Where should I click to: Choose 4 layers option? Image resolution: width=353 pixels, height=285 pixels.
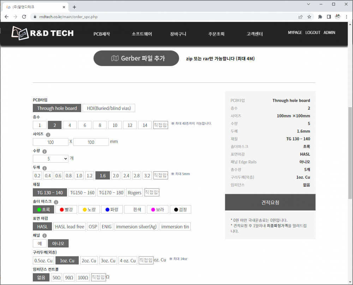(70, 125)
